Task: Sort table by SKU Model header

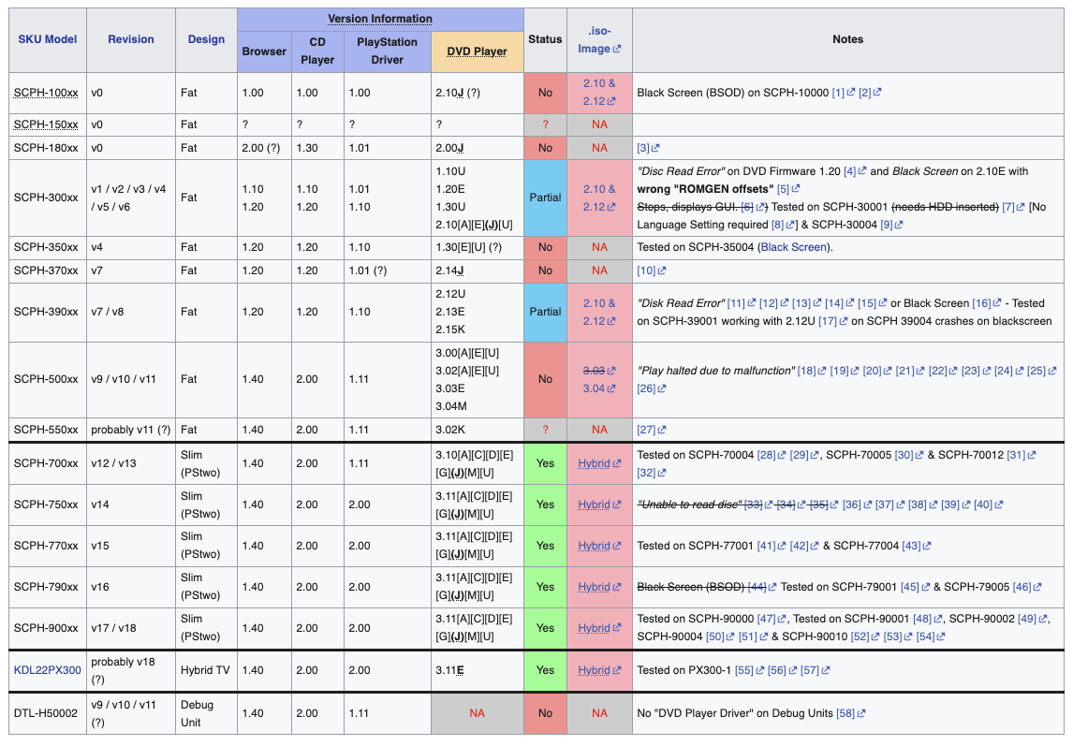Action: [x=47, y=39]
